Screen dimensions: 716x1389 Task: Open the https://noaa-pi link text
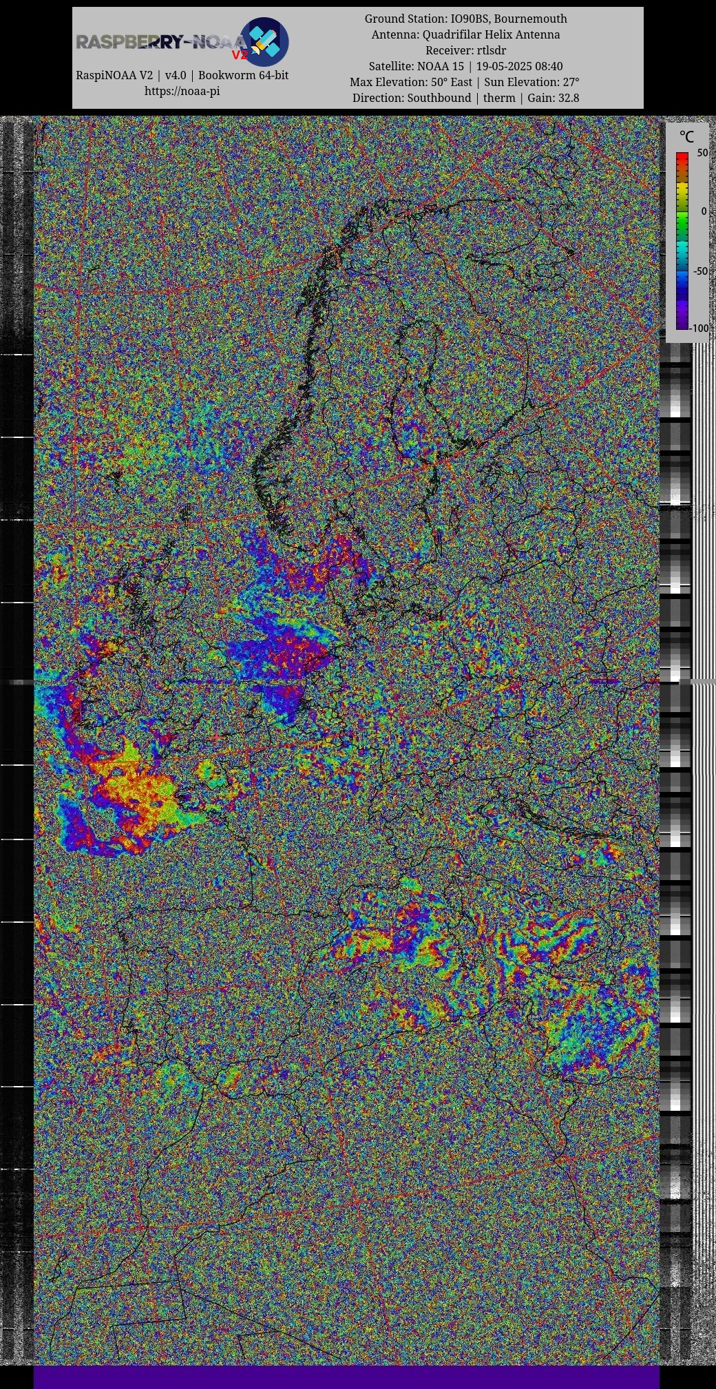tap(182, 91)
